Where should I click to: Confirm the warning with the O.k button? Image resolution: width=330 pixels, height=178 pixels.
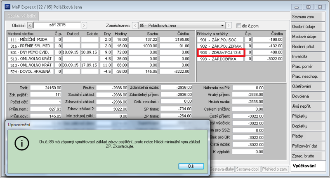191,166
